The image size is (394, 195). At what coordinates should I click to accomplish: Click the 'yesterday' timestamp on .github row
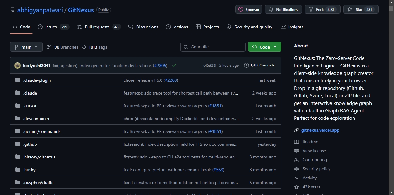point(267,144)
